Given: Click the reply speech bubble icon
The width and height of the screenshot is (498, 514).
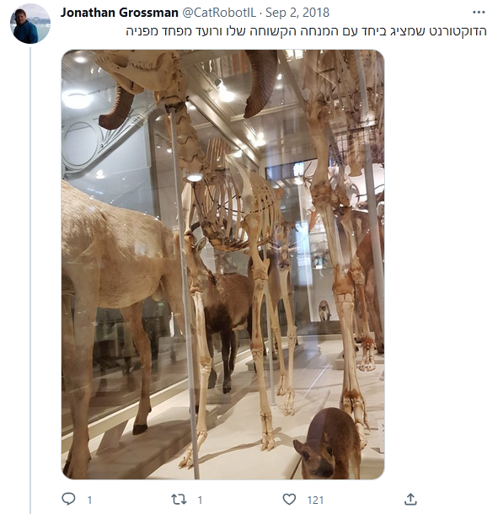Looking at the screenshot, I should [x=68, y=499].
